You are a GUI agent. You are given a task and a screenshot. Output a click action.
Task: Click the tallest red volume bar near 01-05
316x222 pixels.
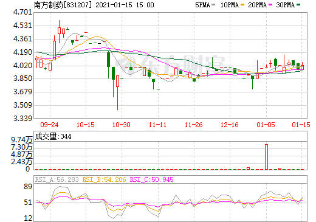pyautogui.click(x=266, y=157)
